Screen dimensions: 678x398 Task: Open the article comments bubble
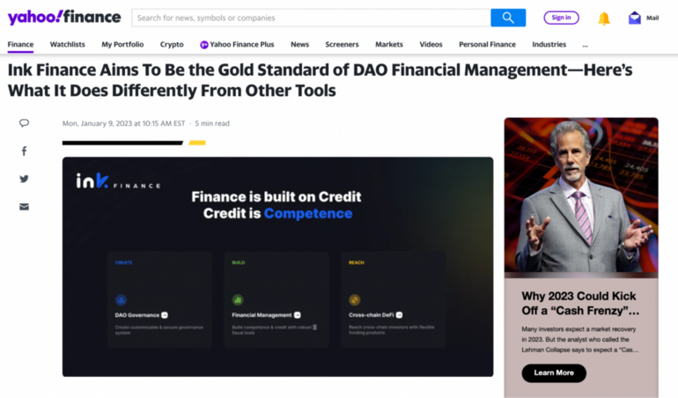(24, 123)
